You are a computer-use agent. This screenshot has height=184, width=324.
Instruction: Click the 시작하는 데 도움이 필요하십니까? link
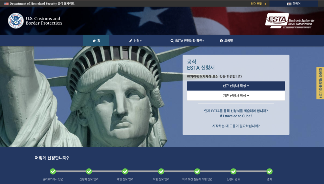point(236,126)
